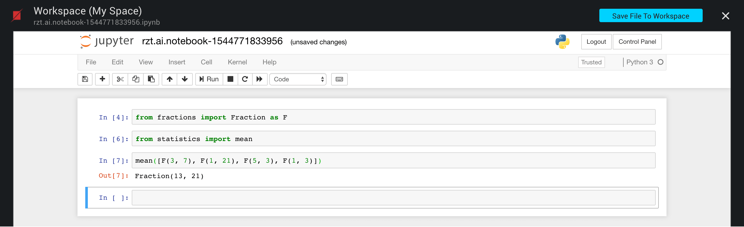The image size is (744, 227).
Task: Cut selected cells with scissors icon
Action: click(x=120, y=79)
